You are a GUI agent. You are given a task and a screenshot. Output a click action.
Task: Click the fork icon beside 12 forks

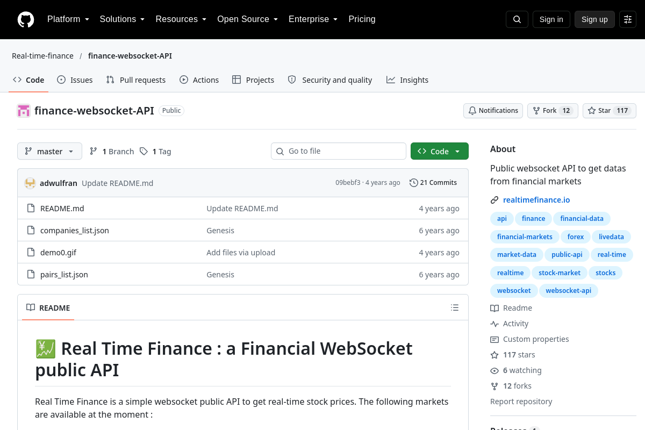[x=494, y=386]
